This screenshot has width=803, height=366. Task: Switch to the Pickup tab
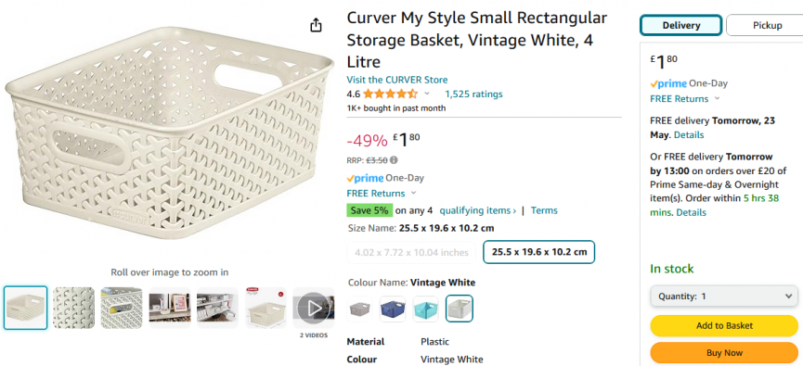point(767,25)
